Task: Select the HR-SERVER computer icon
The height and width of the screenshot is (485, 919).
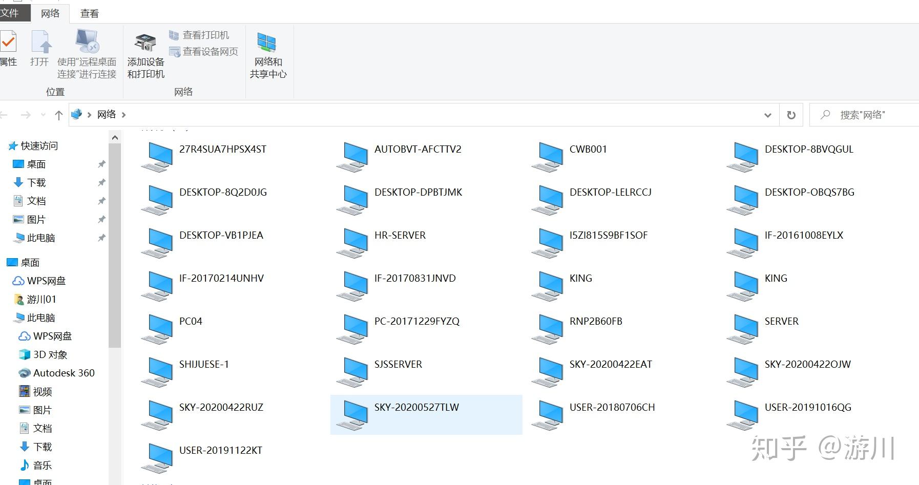Action: (352, 242)
